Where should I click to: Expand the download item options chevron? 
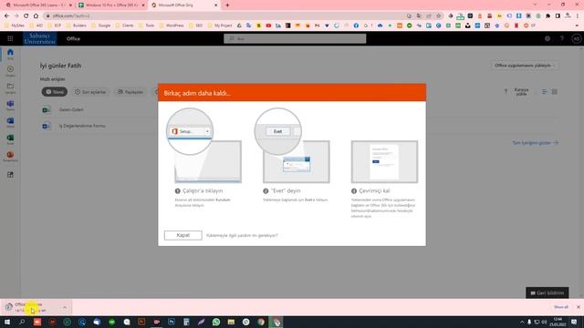(65, 307)
